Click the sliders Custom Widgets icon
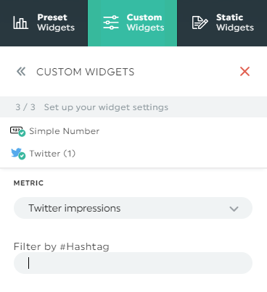The image size is (267, 292). 111,22
